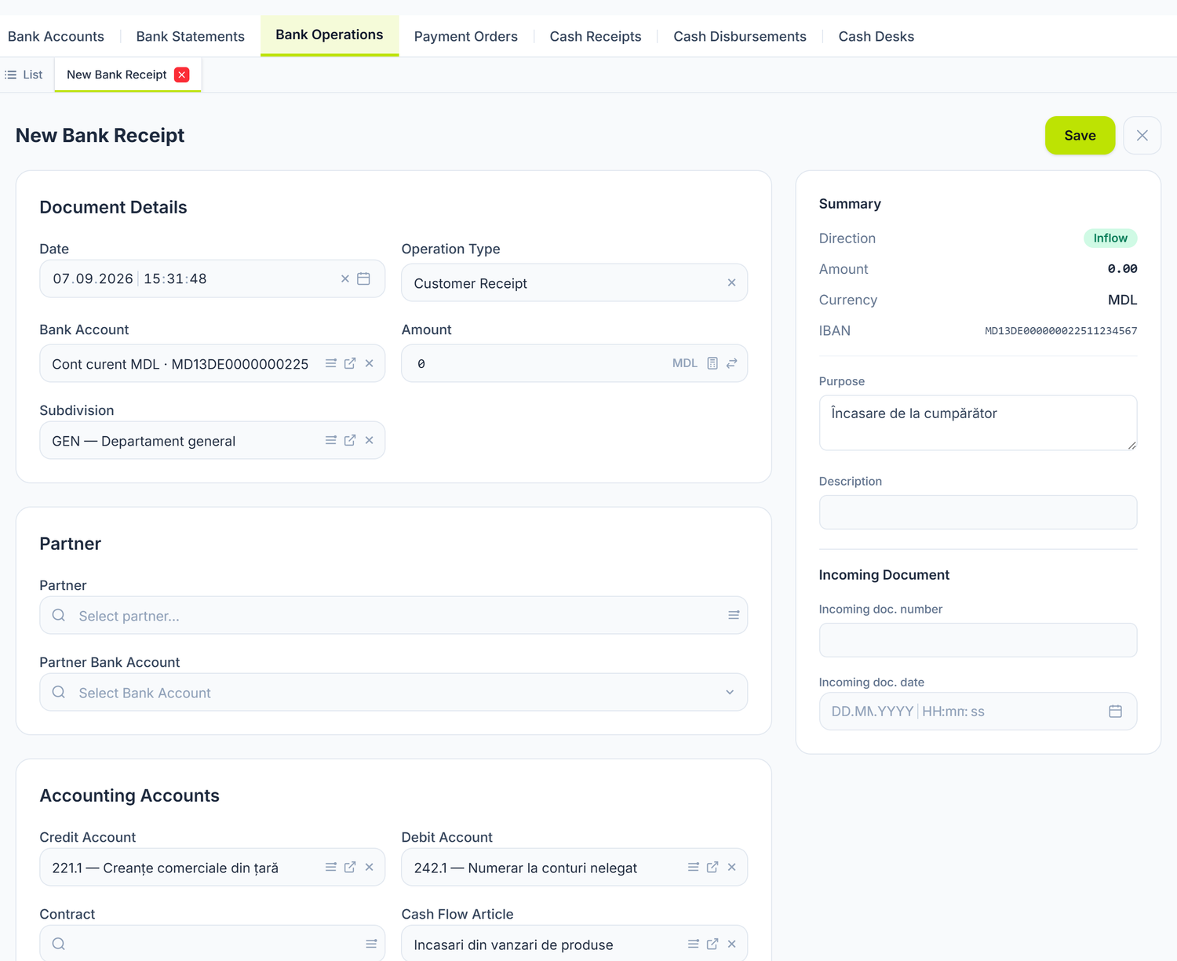Viewport: 1177px width, 961px height.
Task: Save the new bank receipt
Action: pos(1080,135)
